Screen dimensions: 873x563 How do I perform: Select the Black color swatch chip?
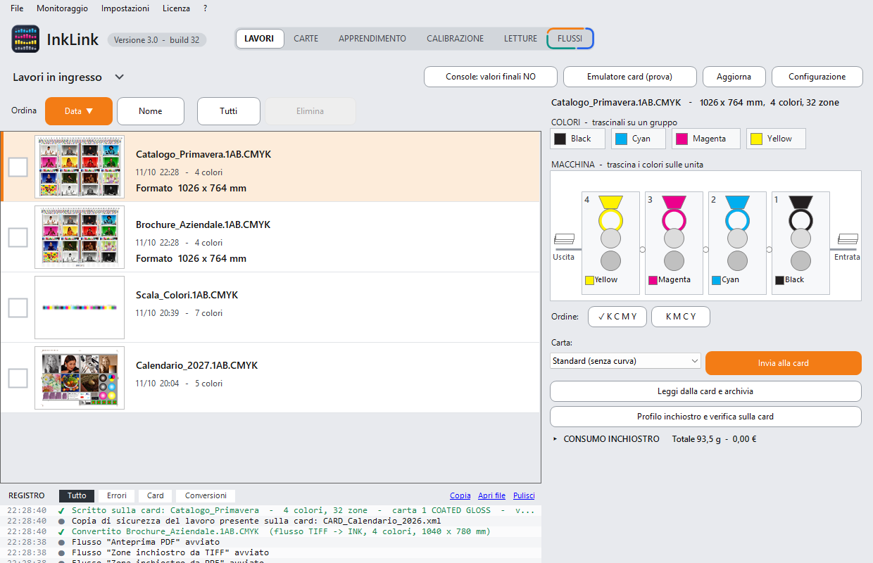pos(578,139)
